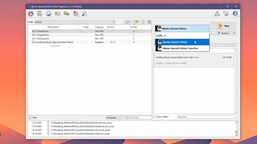Click lightbulb icon beside loadorder.txt log
Image resolution: width=257 pixels, height=144 pixels.
tap(48, 123)
